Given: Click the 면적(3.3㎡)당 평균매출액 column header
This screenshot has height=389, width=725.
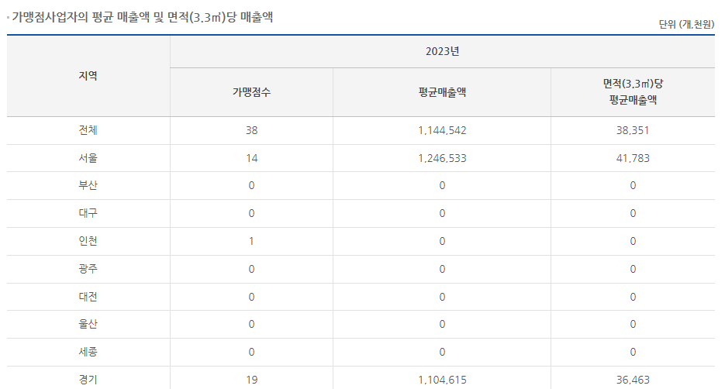Looking at the screenshot, I should point(633,91).
